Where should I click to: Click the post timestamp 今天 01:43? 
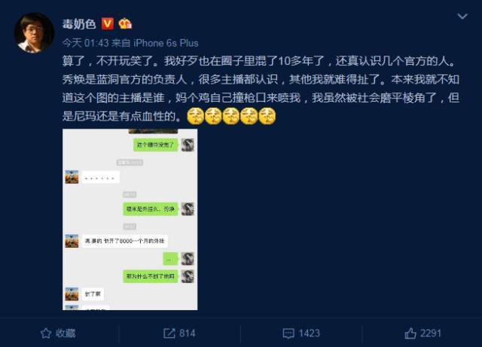[85, 43]
